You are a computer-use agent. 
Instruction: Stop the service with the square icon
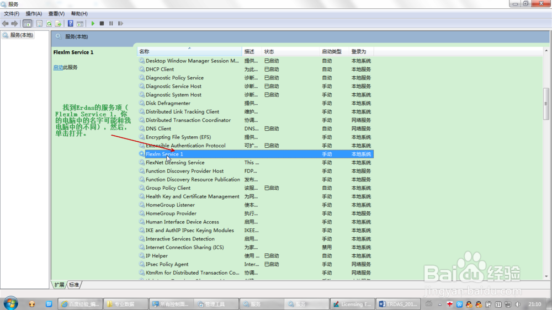point(102,24)
